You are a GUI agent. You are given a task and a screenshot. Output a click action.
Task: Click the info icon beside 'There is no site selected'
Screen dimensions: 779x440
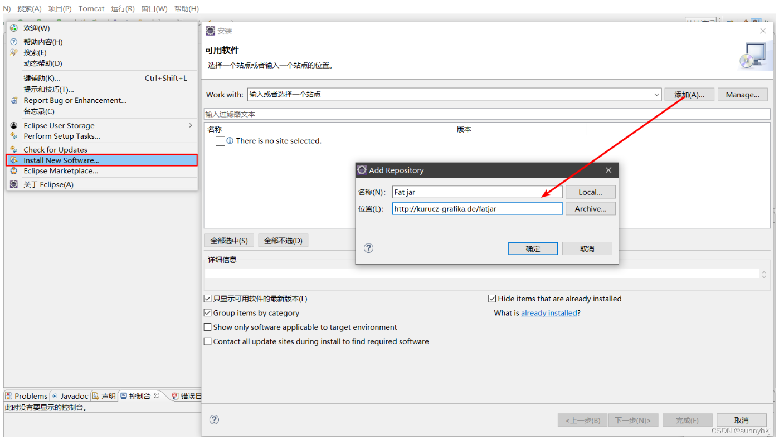pyautogui.click(x=230, y=141)
